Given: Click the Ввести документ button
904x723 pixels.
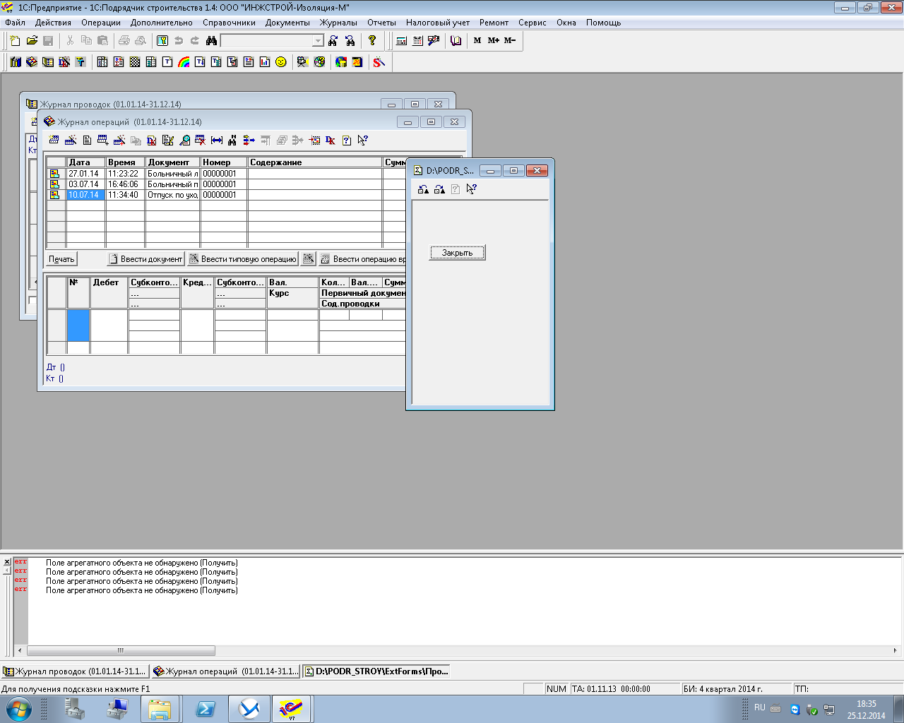Looking at the screenshot, I should 145,259.
